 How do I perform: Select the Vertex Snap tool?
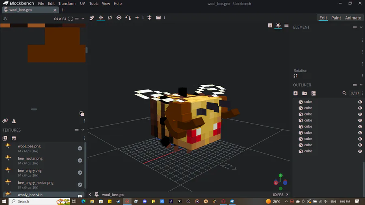[x=128, y=18]
